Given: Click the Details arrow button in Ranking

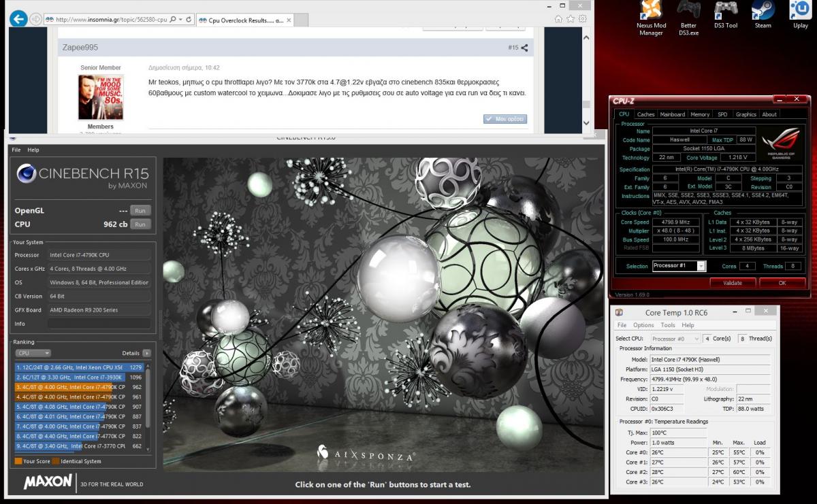Looking at the screenshot, I should pyautogui.click(x=146, y=353).
